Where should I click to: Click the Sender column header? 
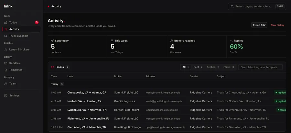[194, 76]
